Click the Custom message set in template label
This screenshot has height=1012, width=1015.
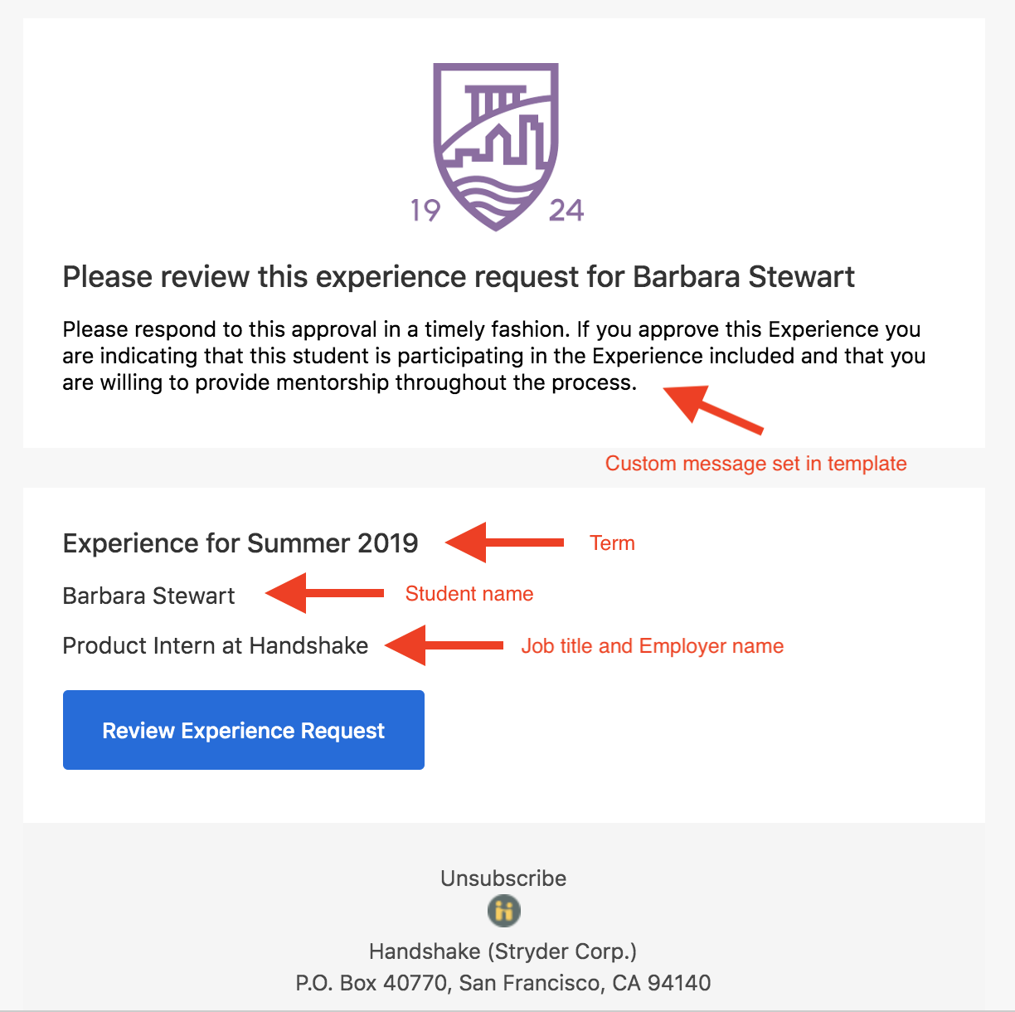pos(756,464)
